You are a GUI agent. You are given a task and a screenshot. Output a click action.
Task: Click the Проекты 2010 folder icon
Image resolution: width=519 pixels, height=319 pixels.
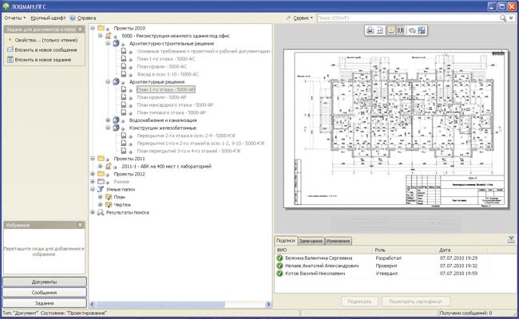click(101, 28)
